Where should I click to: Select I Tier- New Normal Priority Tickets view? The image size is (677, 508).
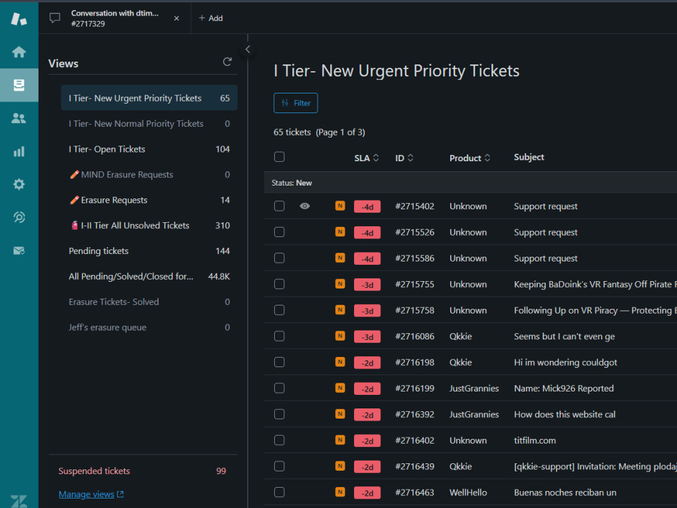pos(149,123)
